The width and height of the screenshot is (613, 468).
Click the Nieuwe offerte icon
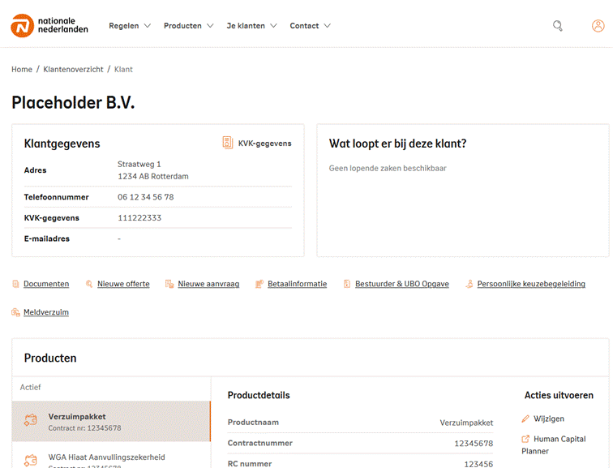click(89, 284)
